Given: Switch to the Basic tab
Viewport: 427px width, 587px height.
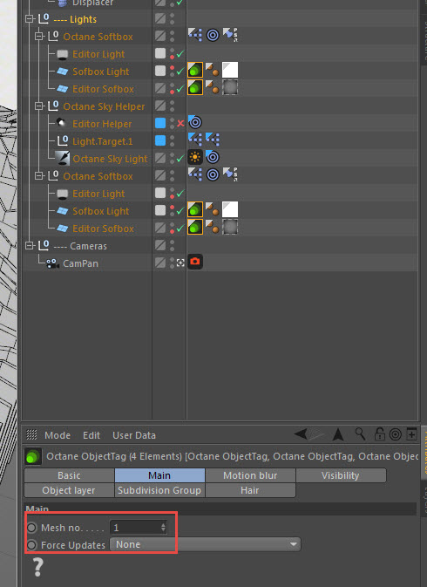Looking at the screenshot, I should click(x=69, y=475).
